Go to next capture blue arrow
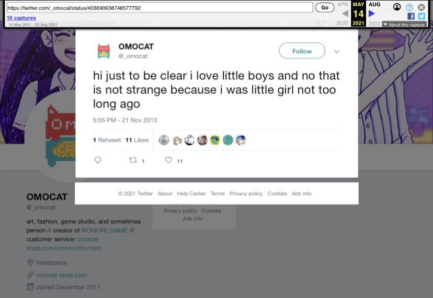Screen dimensions: 433x298 click(x=372, y=13)
